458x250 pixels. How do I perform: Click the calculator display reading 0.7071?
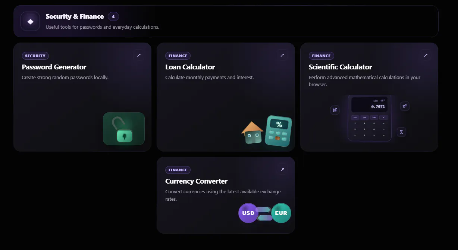tap(369, 104)
